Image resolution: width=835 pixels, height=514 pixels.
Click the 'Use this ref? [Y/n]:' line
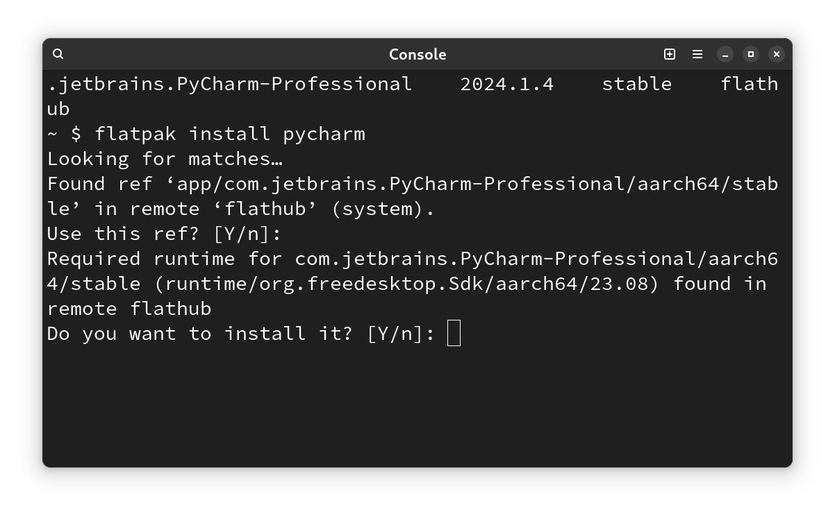point(165,233)
